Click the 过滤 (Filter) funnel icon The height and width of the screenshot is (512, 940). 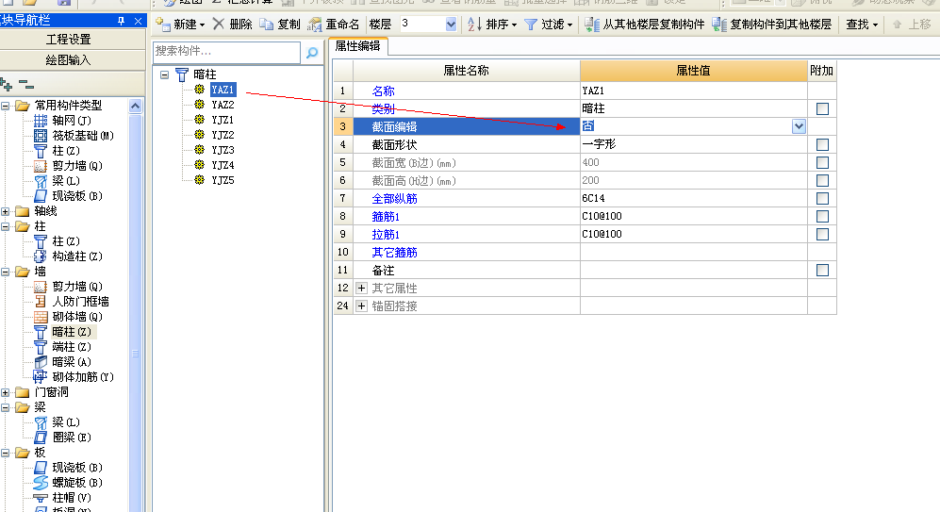tap(531, 25)
